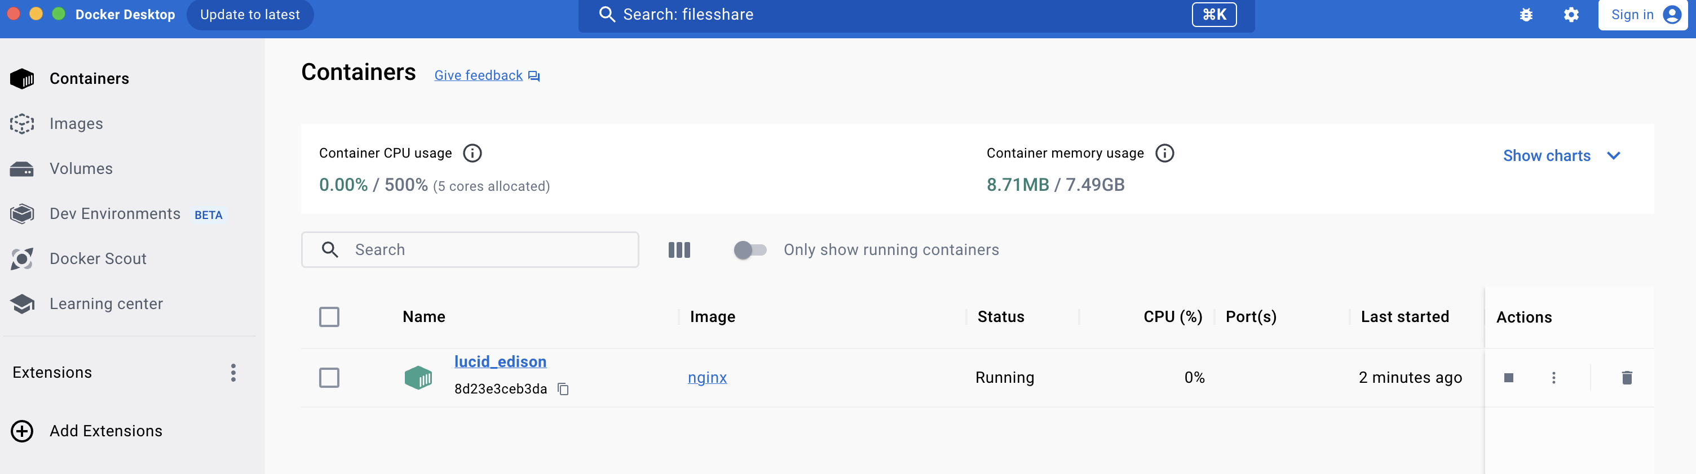Open Extensions three-dot menu

(233, 373)
